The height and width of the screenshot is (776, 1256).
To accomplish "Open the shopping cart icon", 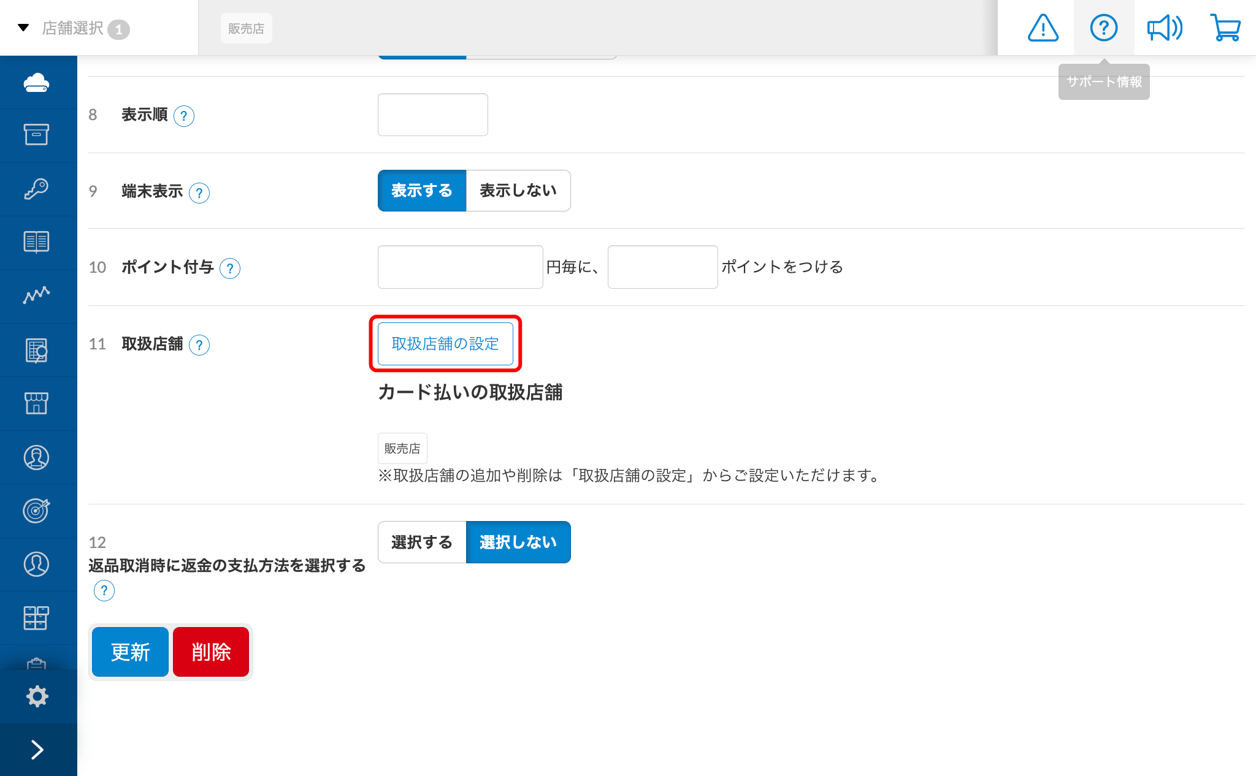I will coord(1225,28).
